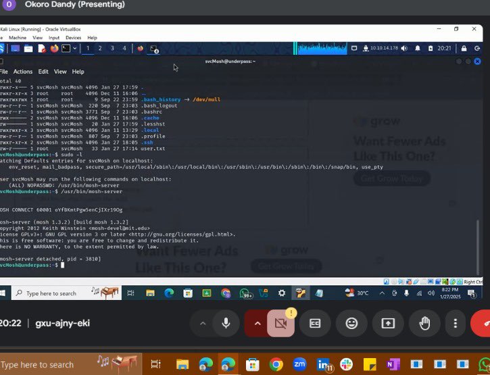Screen dimensions: 490x375
Task: Open the Kali file manager panel icon
Action: pyautogui.click(x=28, y=49)
